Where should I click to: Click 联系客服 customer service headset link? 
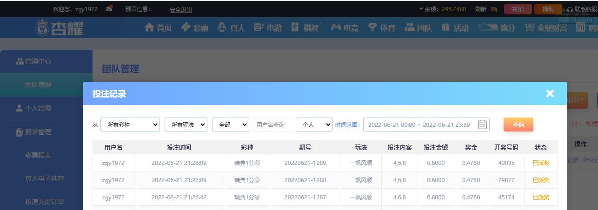tap(582, 9)
